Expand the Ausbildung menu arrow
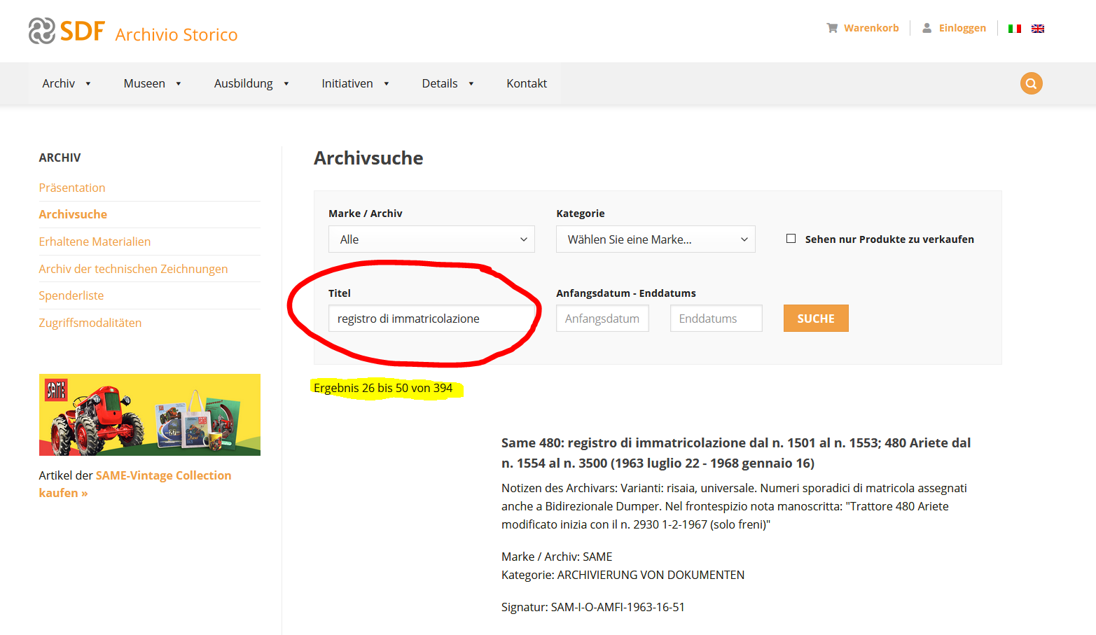Screen dimensions: 1096x635 pyautogui.click(x=286, y=84)
